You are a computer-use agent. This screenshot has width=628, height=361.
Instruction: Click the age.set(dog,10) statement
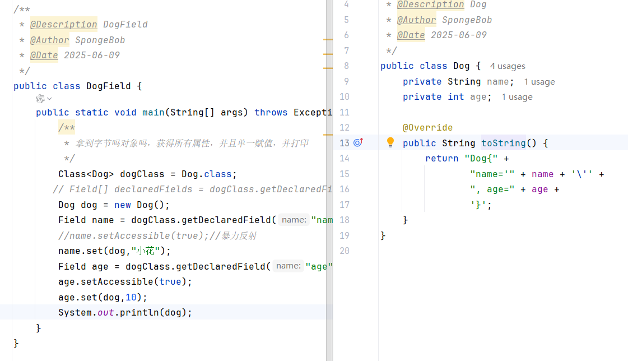click(x=103, y=297)
